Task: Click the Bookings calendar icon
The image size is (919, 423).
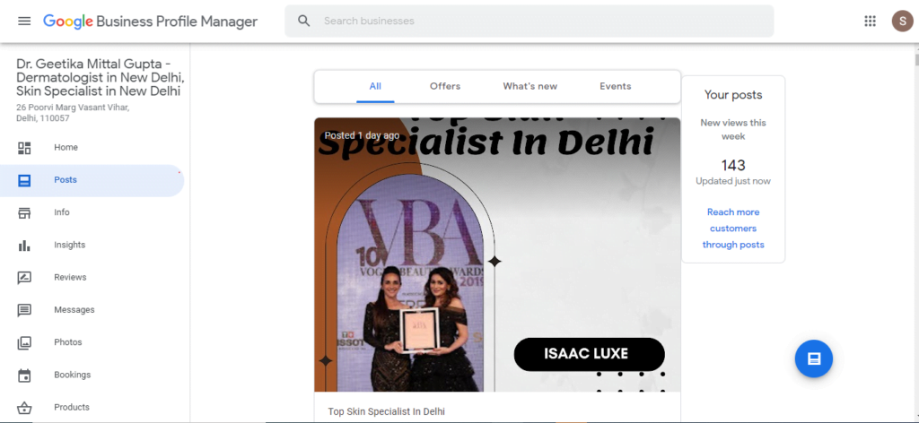Action: [24, 375]
